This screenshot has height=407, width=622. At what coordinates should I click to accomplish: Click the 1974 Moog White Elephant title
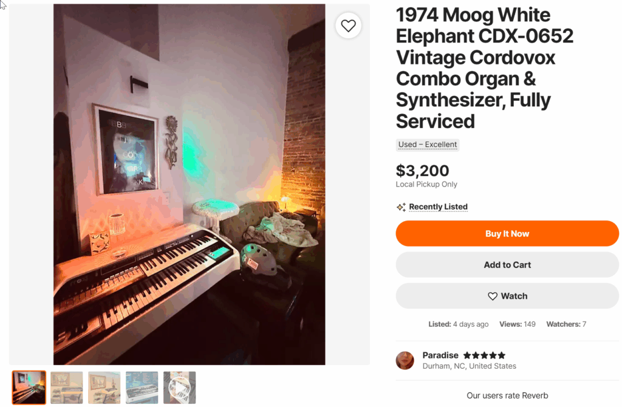coord(485,68)
